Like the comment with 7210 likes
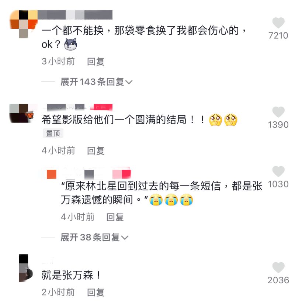Image resolution: width=295 pixels, height=301 pixels. (x=278, y=23)
